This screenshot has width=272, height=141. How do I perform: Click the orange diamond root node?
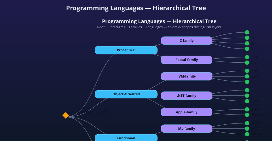[66, 115]
